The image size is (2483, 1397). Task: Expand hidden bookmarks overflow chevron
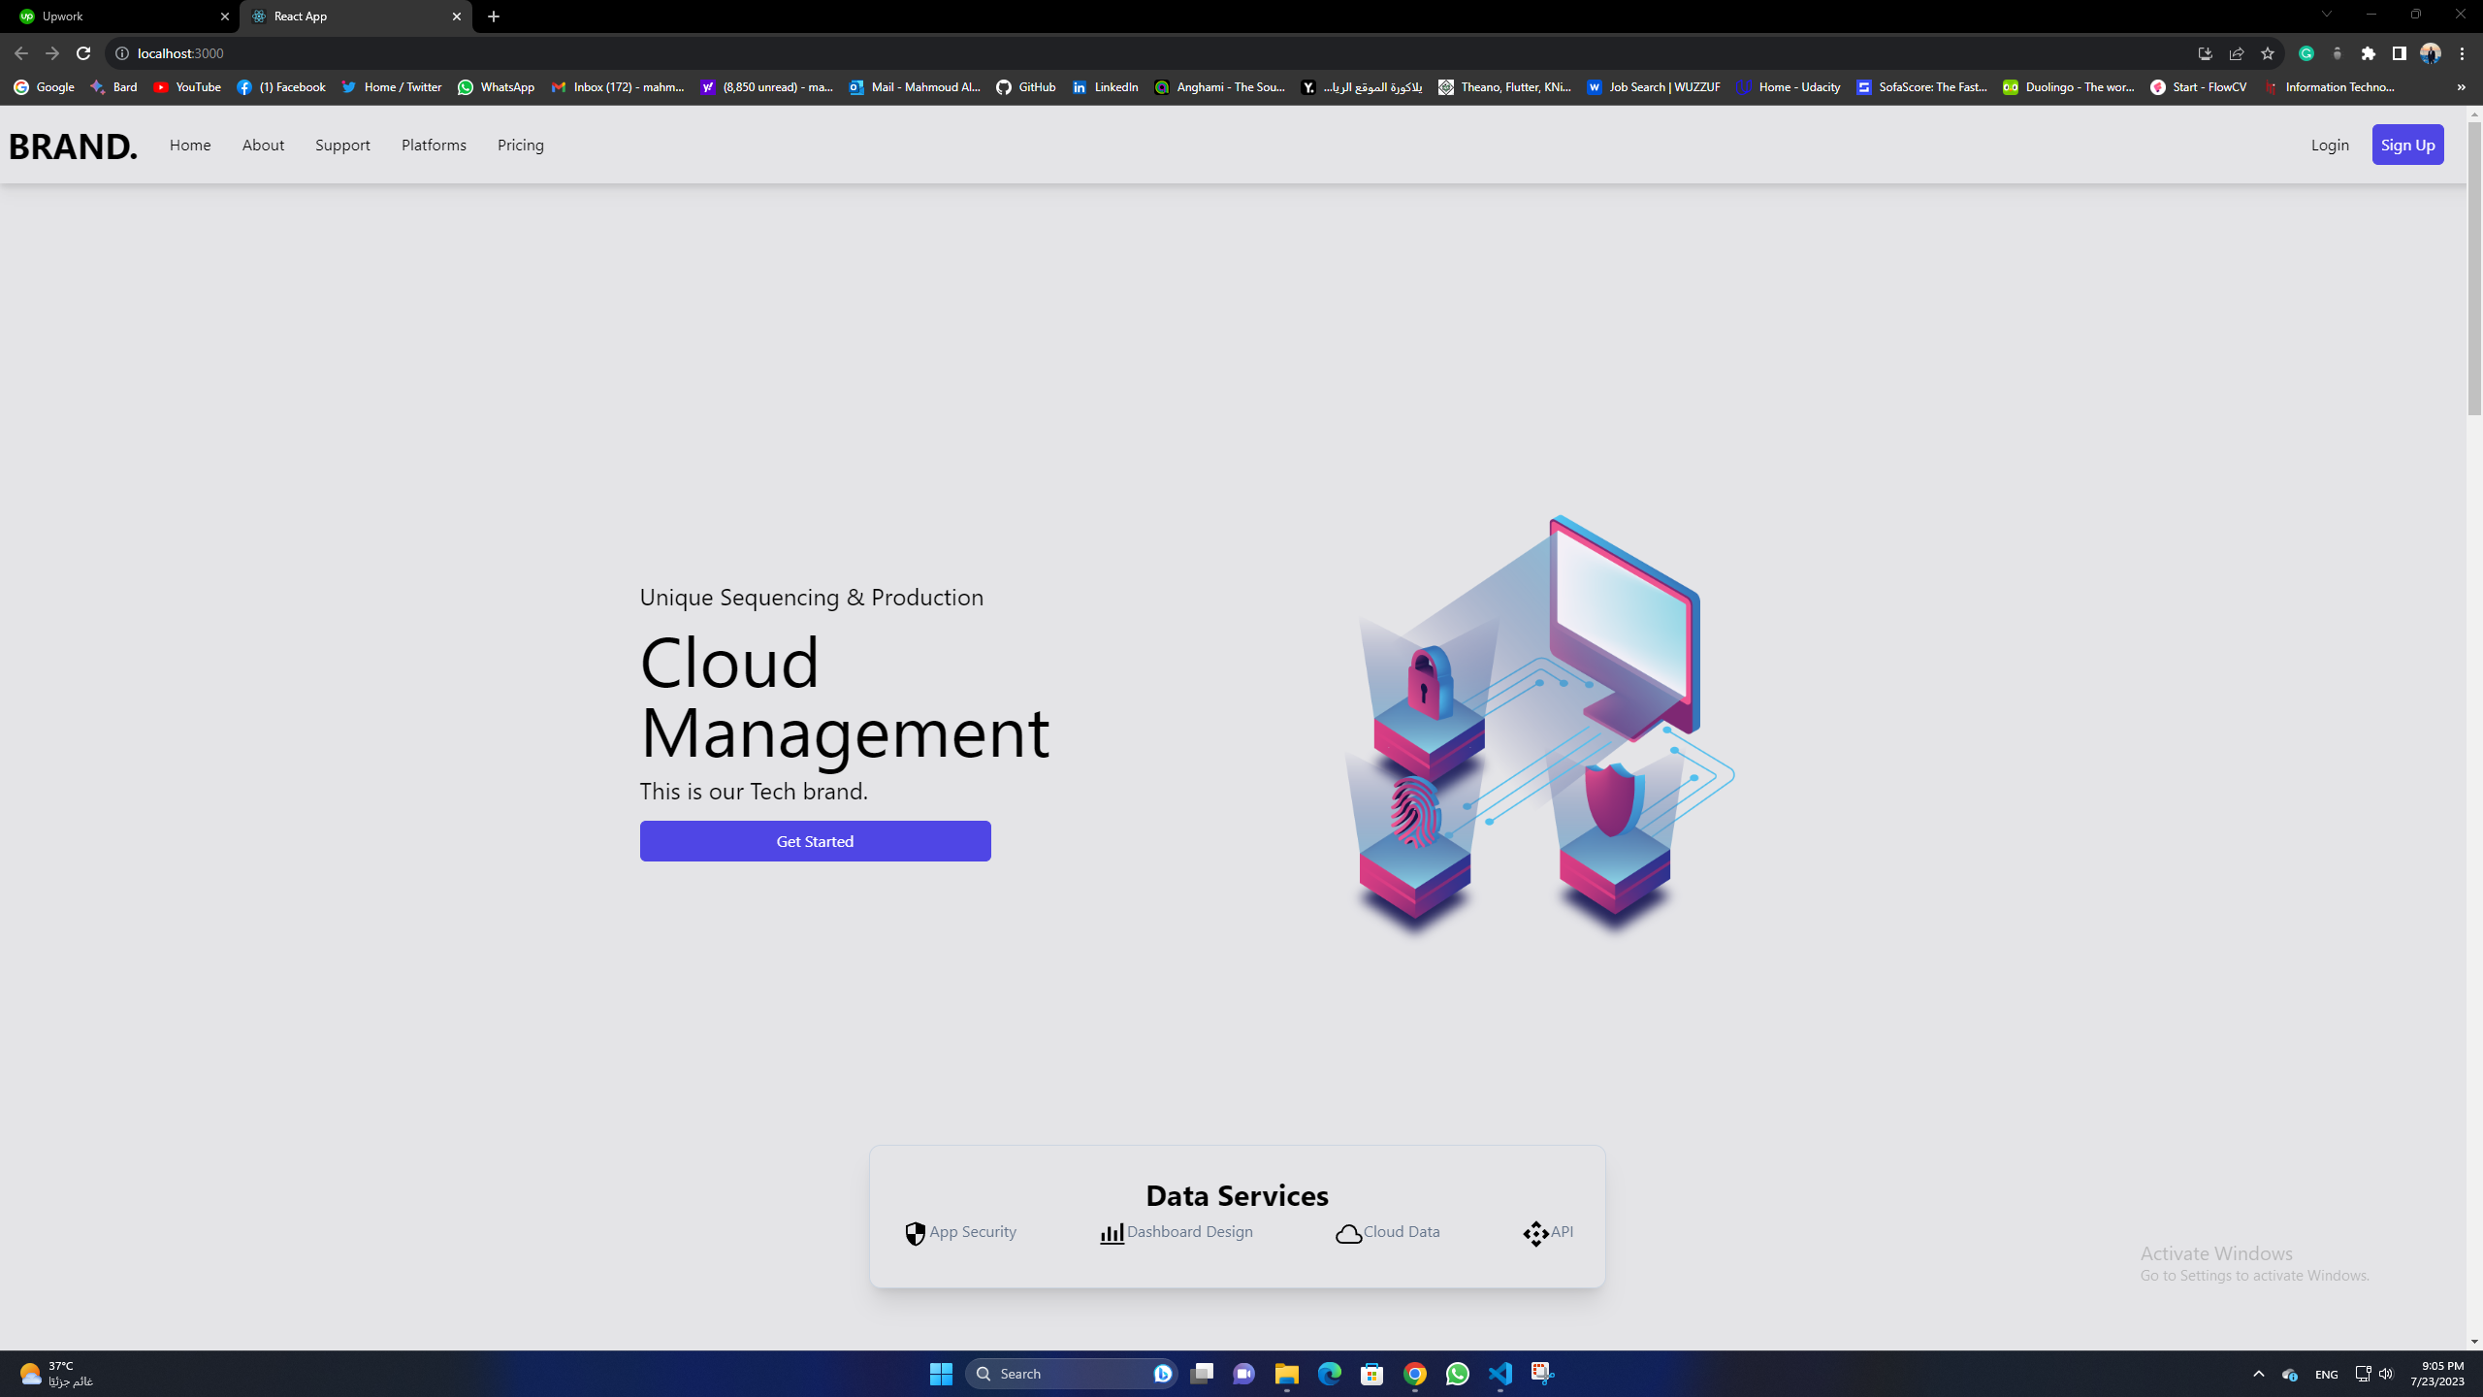[2461, 87]
